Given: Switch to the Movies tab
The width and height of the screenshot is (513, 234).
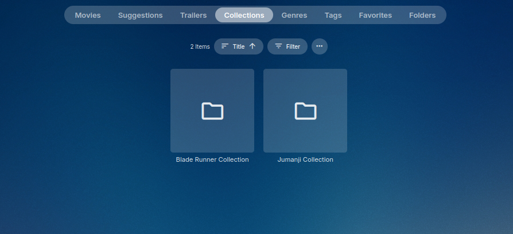Looking at the screenshot, I should 87,15.
